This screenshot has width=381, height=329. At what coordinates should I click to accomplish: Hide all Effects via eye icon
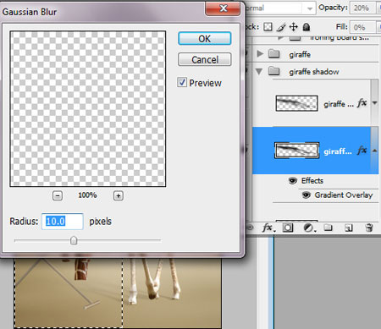coord(293,180)
